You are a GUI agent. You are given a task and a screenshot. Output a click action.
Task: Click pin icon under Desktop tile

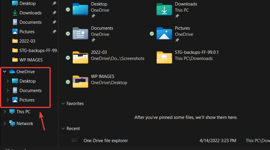(x=93, y=16)
